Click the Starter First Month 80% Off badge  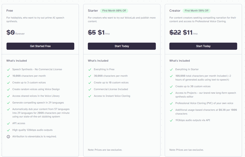114,11
